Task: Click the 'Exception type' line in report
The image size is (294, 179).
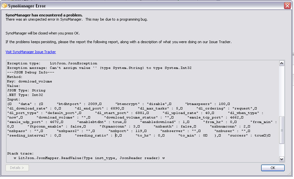Action: tap(52, 63)
